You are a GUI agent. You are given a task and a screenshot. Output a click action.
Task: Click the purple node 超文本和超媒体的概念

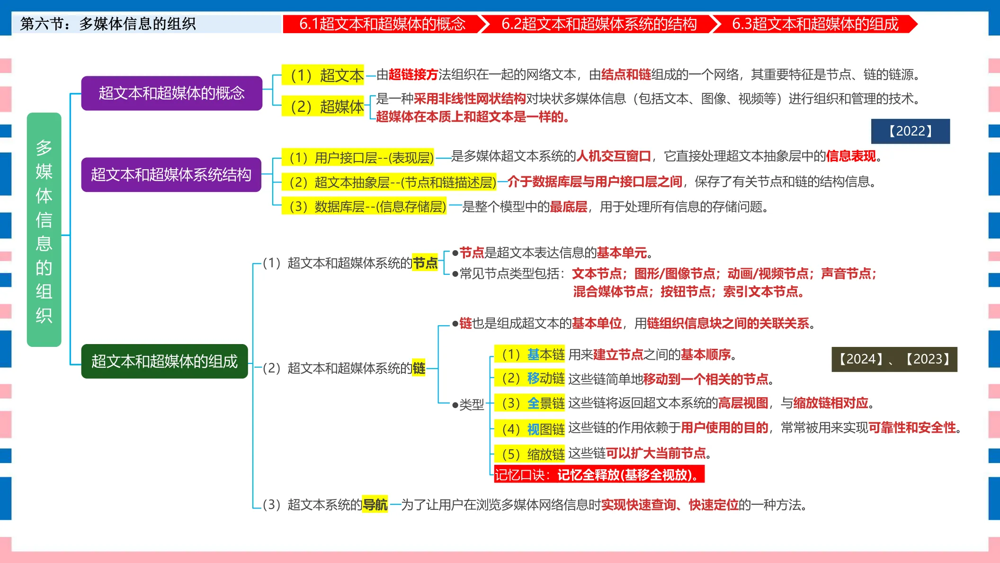click(x=172, y=93)
